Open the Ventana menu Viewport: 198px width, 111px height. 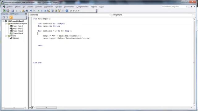(94, 7)
